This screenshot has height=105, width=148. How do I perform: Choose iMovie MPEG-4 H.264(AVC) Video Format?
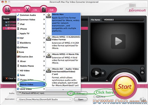coord(63,44)
